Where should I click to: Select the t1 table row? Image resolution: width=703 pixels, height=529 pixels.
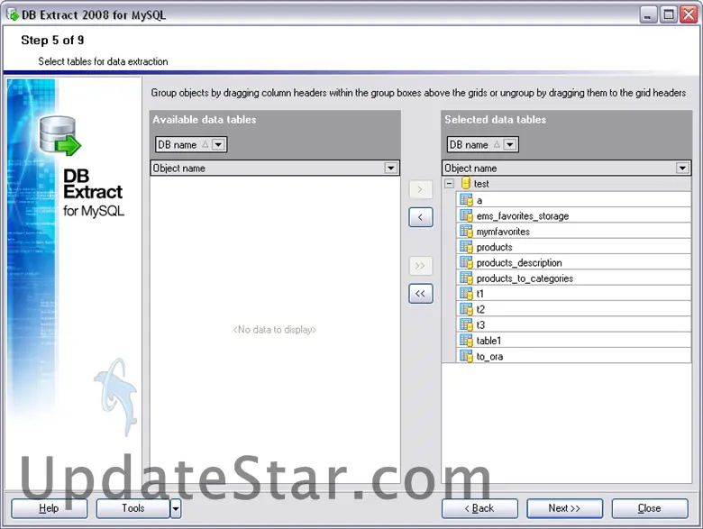pyautogui.click(x=573, y=294)
